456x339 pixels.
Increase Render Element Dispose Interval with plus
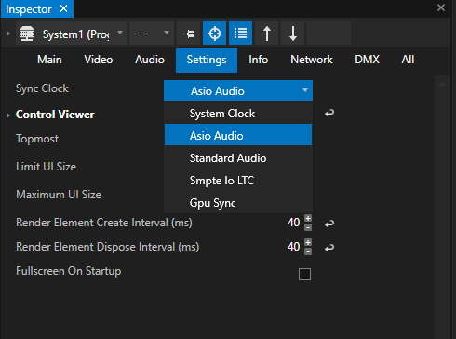pyautogui.click(x=308, y=242)
